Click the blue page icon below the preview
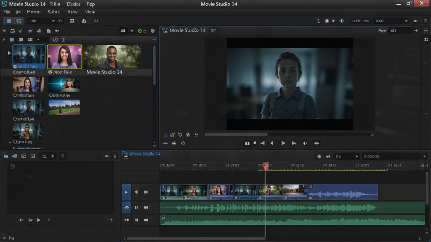Image resolution: width=431 pixels, height=242 pixels. pyautogui.click(x=165, y=135)
